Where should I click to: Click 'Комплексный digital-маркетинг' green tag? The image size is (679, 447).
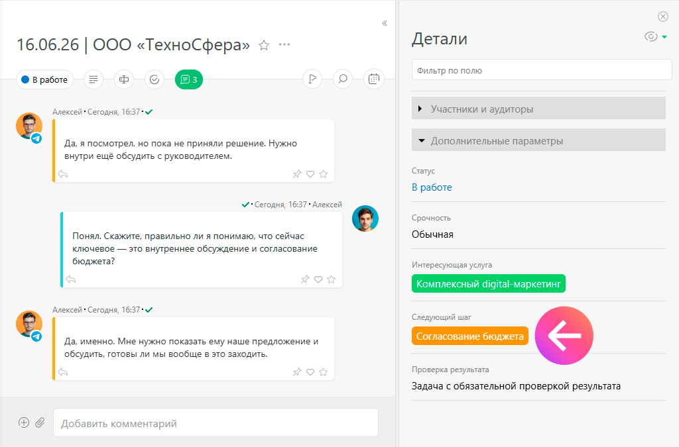[489, 283]
